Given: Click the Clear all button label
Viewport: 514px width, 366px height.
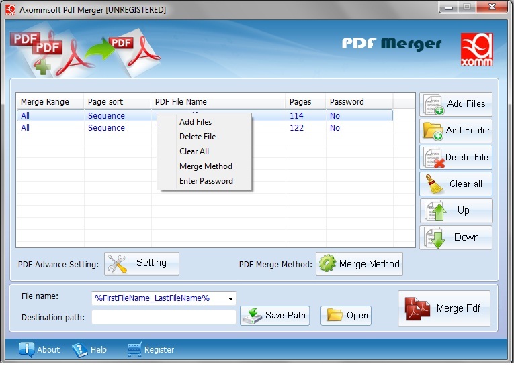Looking at the screenshot, I should [x=466, y=184].
